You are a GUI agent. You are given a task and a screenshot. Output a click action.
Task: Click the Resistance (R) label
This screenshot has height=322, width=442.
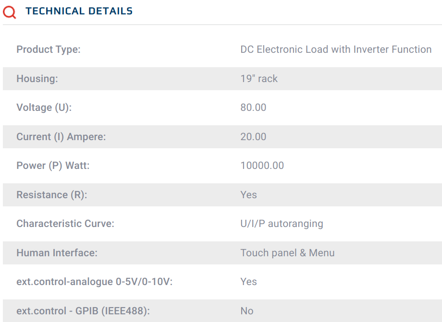pos(51,195)
